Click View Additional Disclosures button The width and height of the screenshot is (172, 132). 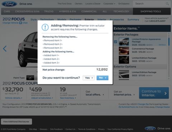(16, 122)
